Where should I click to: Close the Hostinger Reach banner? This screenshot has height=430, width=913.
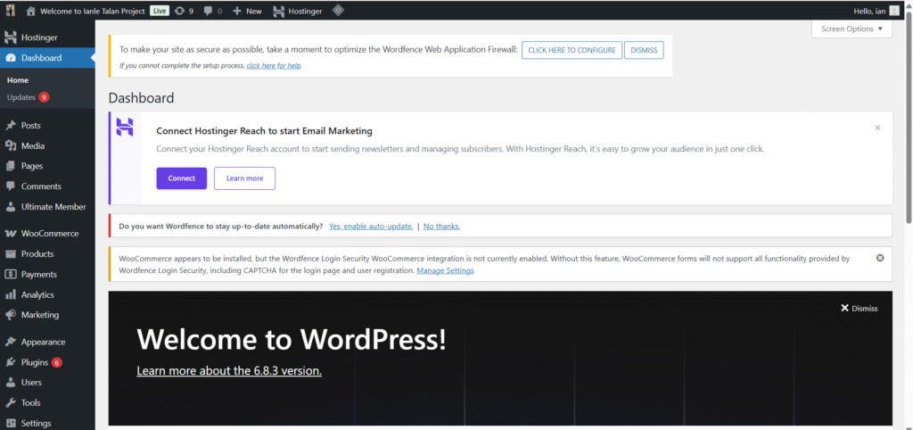[x=877, y=128]
